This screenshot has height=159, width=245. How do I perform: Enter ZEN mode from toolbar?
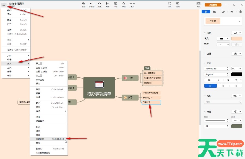169,4
